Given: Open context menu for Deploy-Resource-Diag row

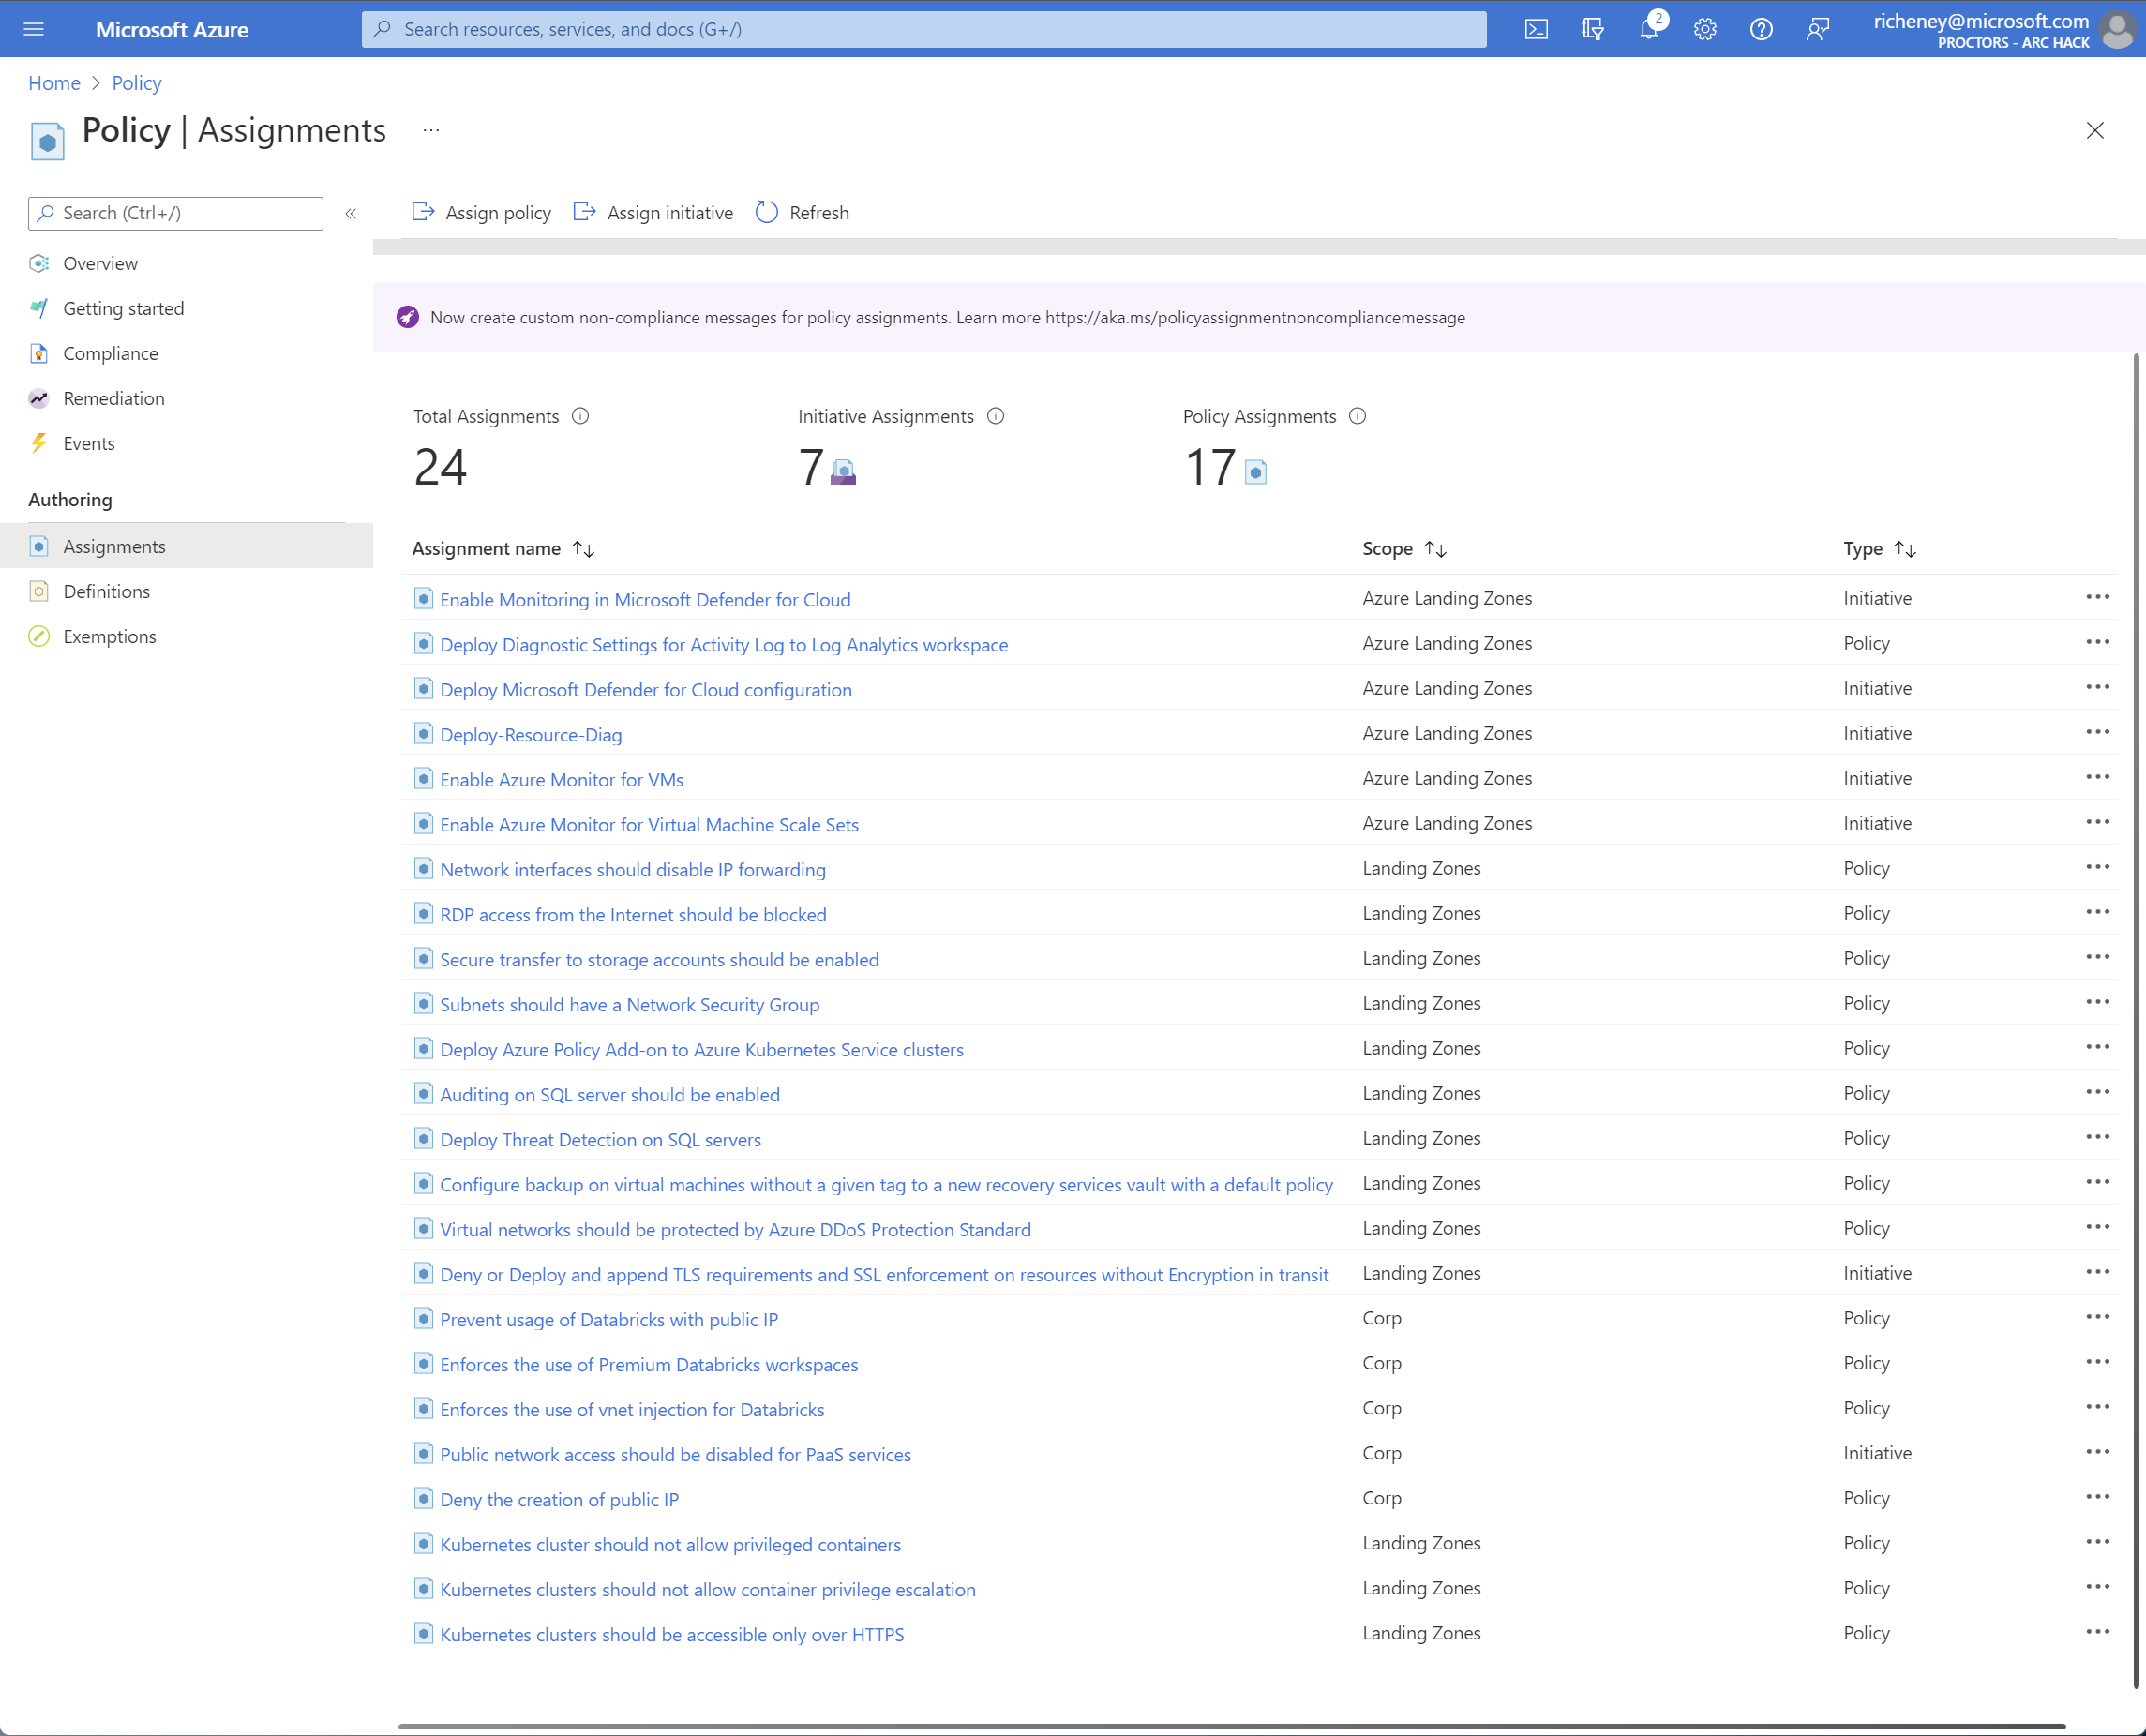Looking at the screenshot, I should click(2097, 732).
